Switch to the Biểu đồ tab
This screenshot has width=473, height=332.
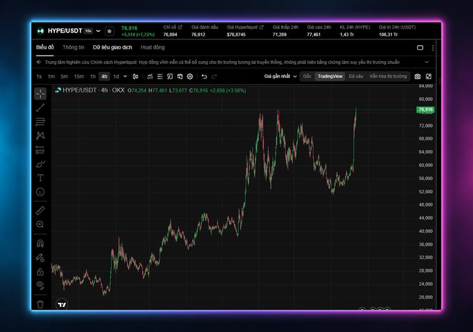(x=45, y=47)
